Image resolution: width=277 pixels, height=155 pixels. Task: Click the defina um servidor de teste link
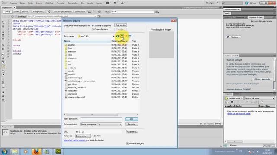(238, 114)
